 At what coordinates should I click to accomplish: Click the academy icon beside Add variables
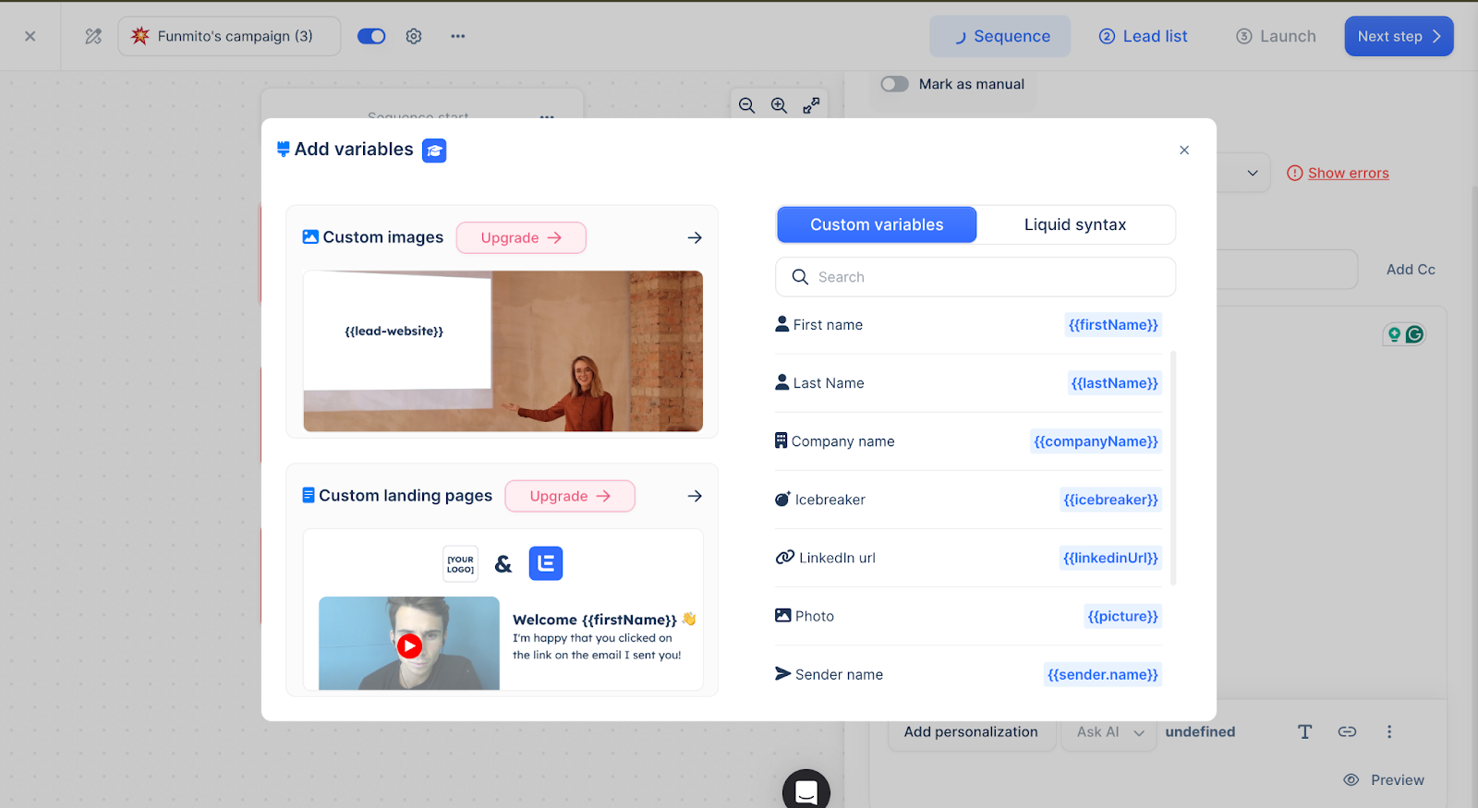(x=434, y=151)
